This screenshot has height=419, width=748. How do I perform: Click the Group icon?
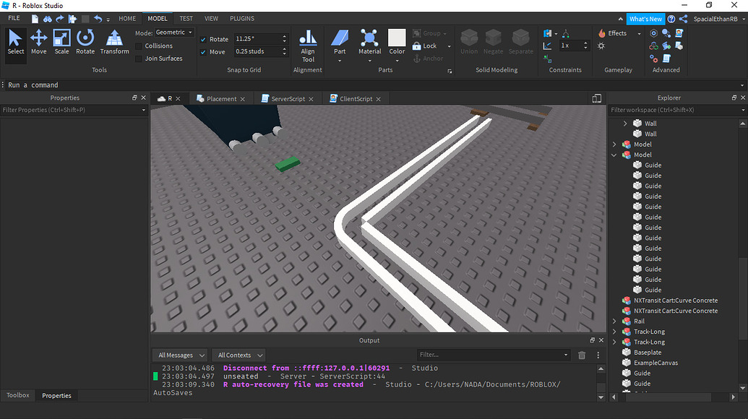416,33
